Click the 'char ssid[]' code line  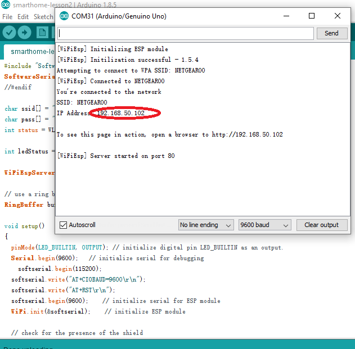click(x=29, y=108)
